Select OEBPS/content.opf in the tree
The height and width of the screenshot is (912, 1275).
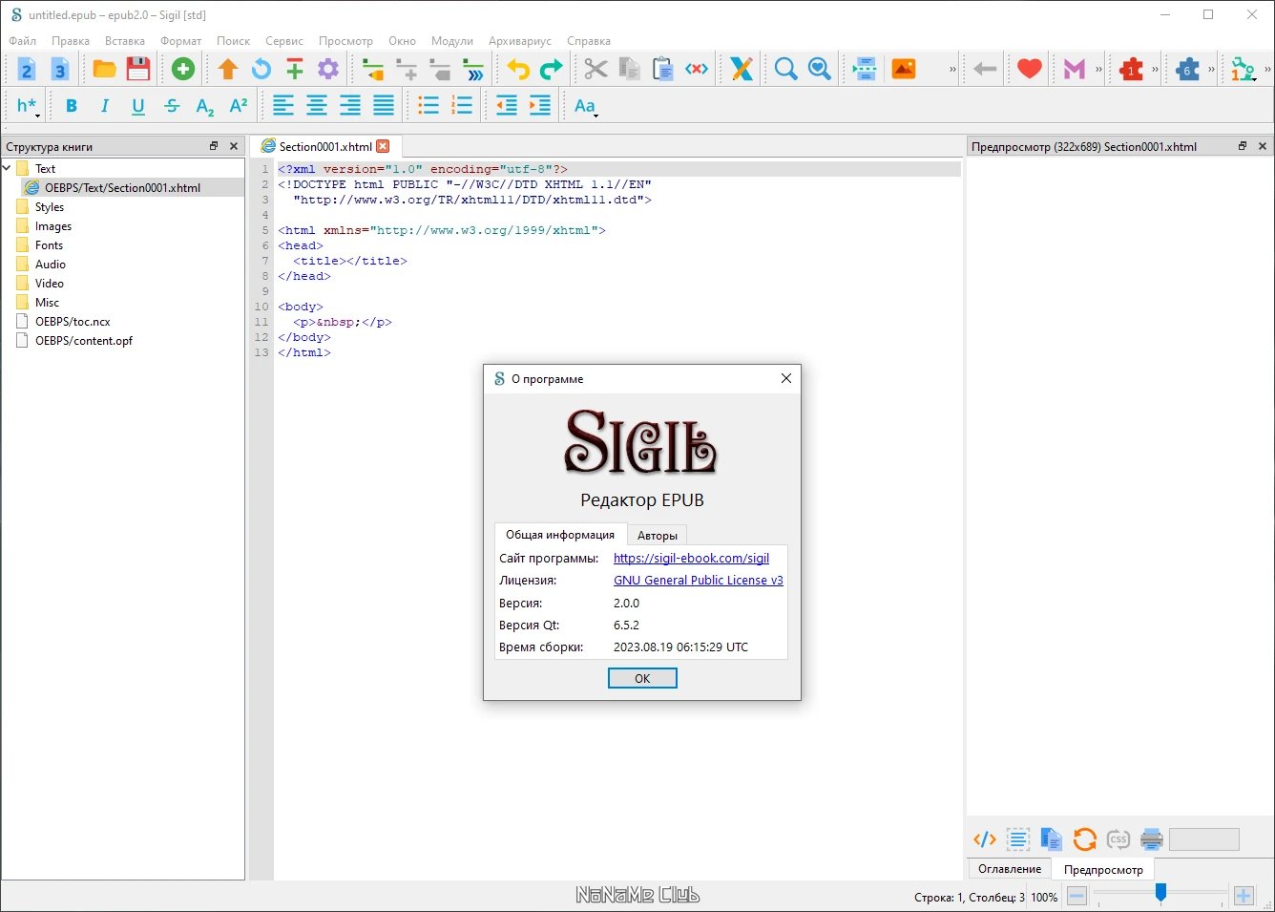coord(84,341)
